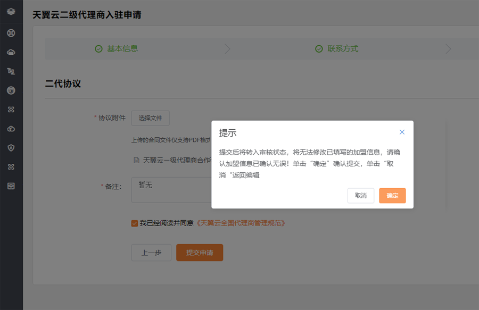
Task: Select the translate-style icon in the sidebar
Action: 11,71
